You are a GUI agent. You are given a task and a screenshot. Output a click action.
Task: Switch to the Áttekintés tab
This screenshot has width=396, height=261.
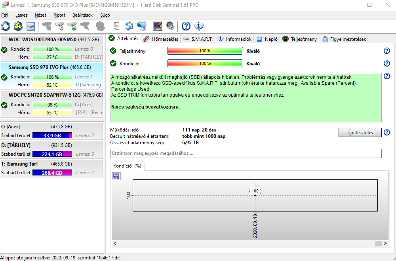coord(124,38)
